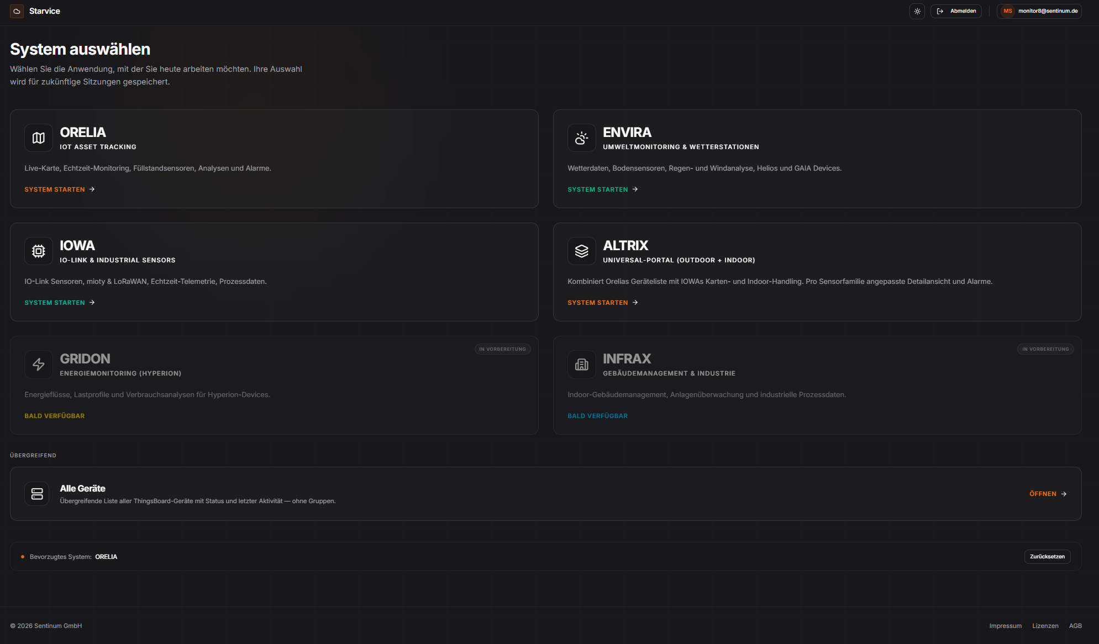Image resolution: width=1099 pixels, height=644 pixels.
Task: Click the Starvice brand name
Action: click(45, 11)
